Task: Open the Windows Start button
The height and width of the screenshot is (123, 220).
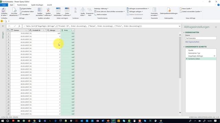Action: coord(2,121)
